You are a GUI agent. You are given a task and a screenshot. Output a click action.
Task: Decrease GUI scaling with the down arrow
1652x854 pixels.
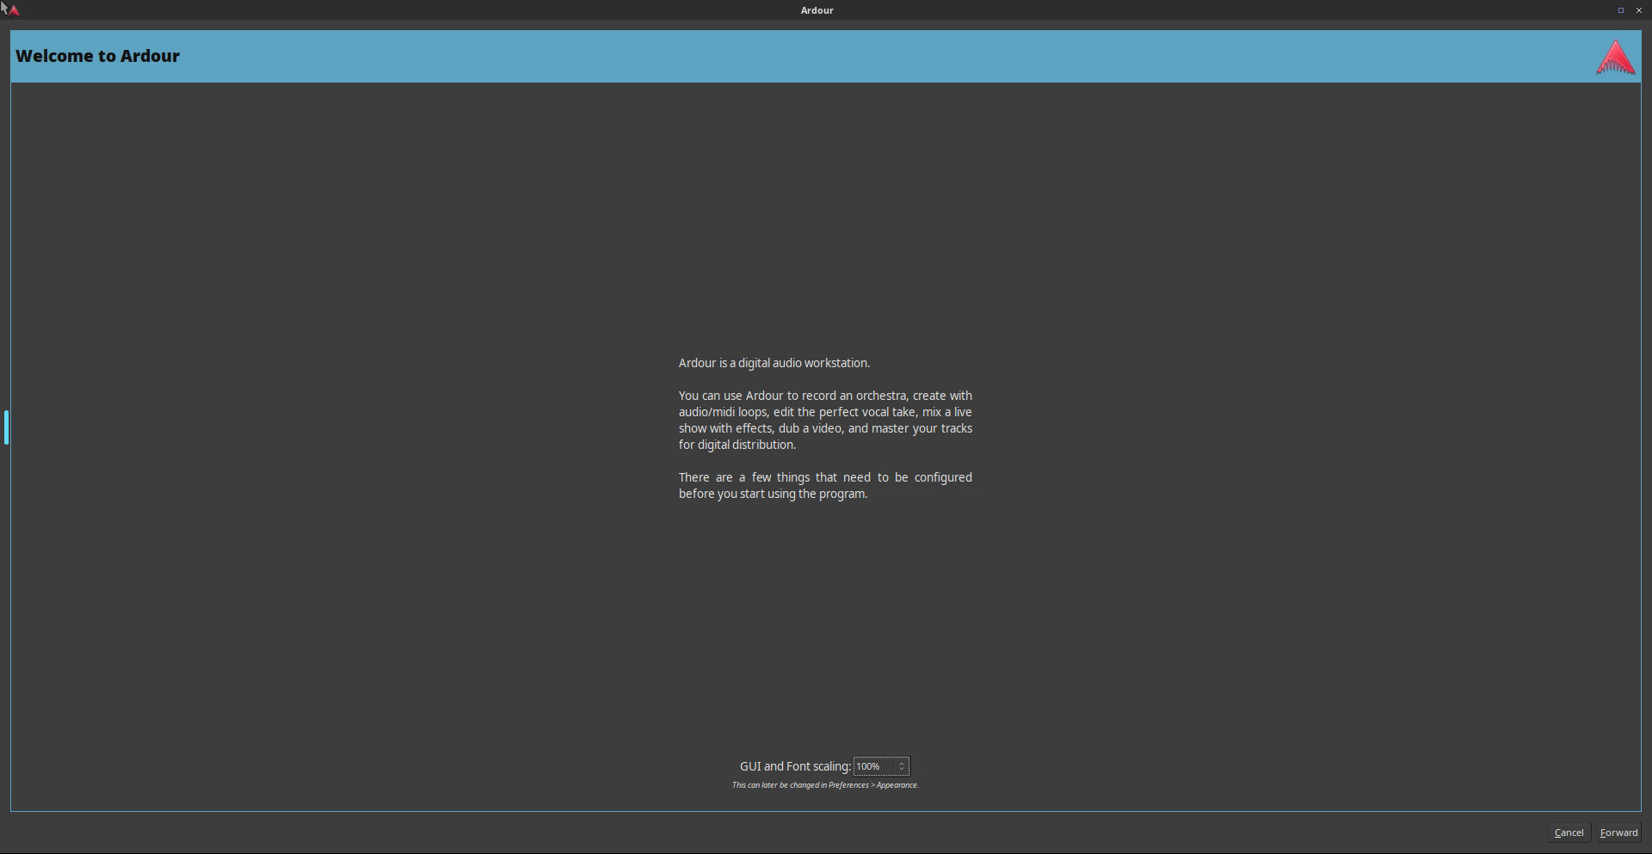[x=902, y=770]
